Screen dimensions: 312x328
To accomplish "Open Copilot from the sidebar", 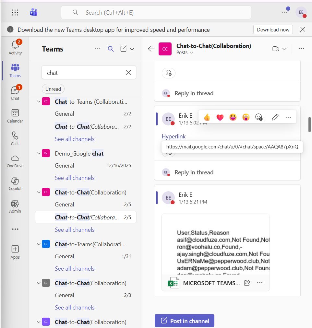I will click(x=15, y=184).
